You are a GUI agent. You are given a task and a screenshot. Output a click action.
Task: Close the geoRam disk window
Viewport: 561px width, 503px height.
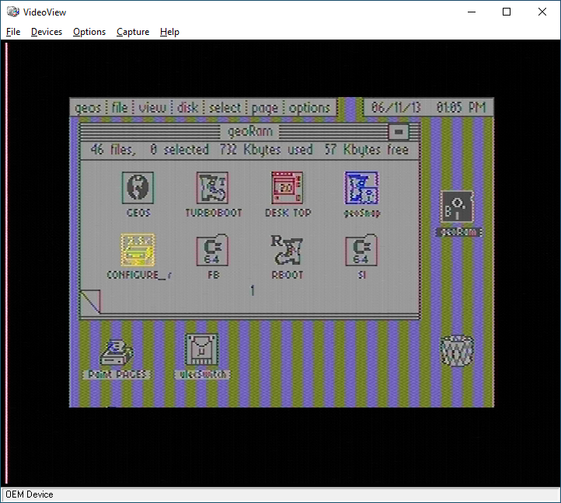399,131
